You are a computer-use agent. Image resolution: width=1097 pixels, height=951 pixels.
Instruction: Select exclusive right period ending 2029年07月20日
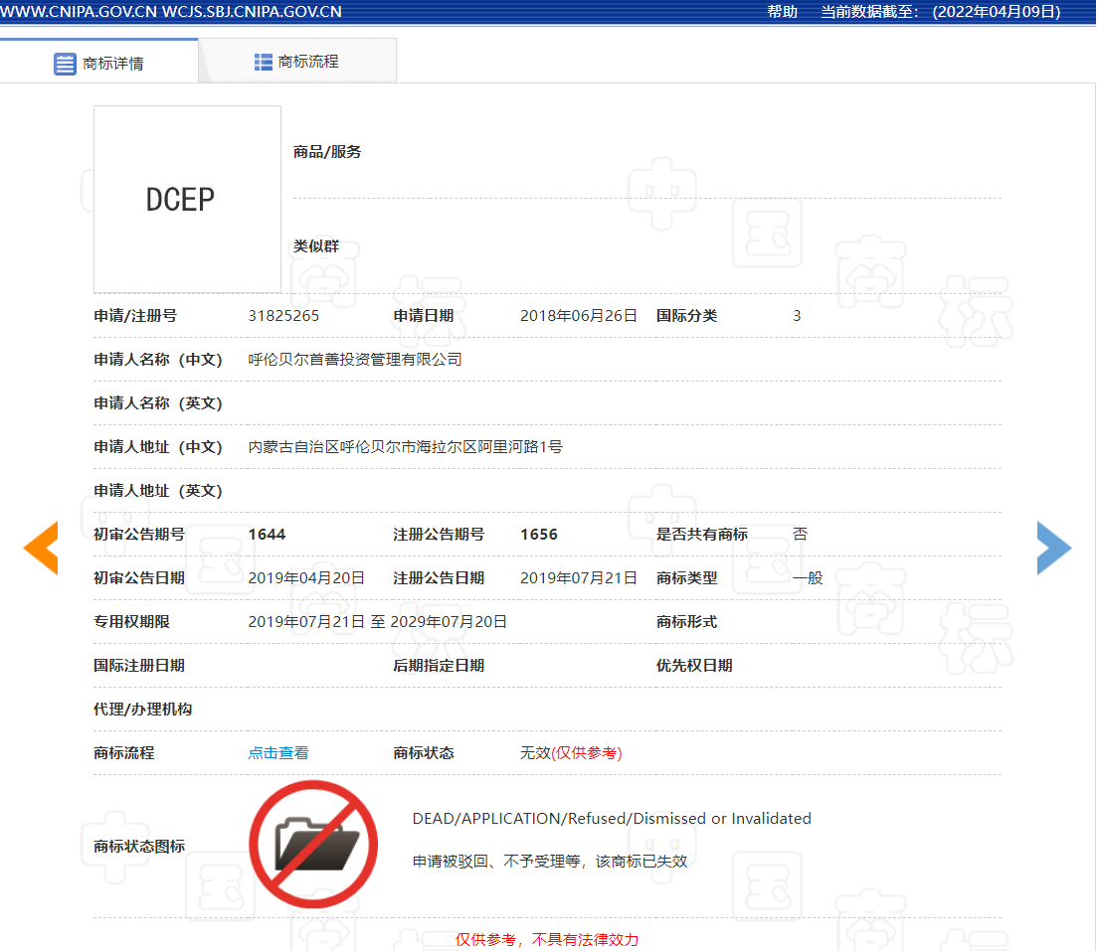click(x=449, y=622)
